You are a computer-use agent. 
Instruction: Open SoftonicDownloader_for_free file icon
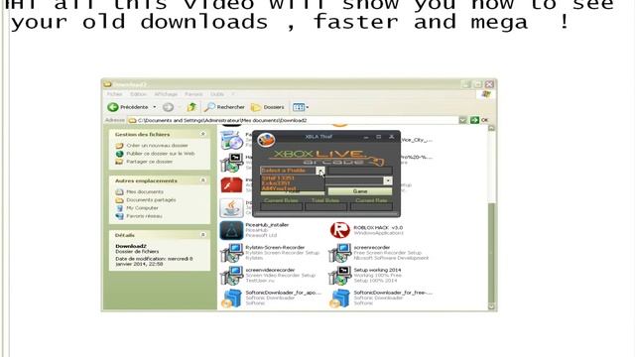[x=340, y=298]
